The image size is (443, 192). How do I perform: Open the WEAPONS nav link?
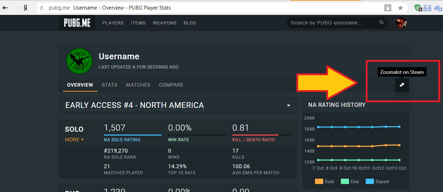point(164,23)
